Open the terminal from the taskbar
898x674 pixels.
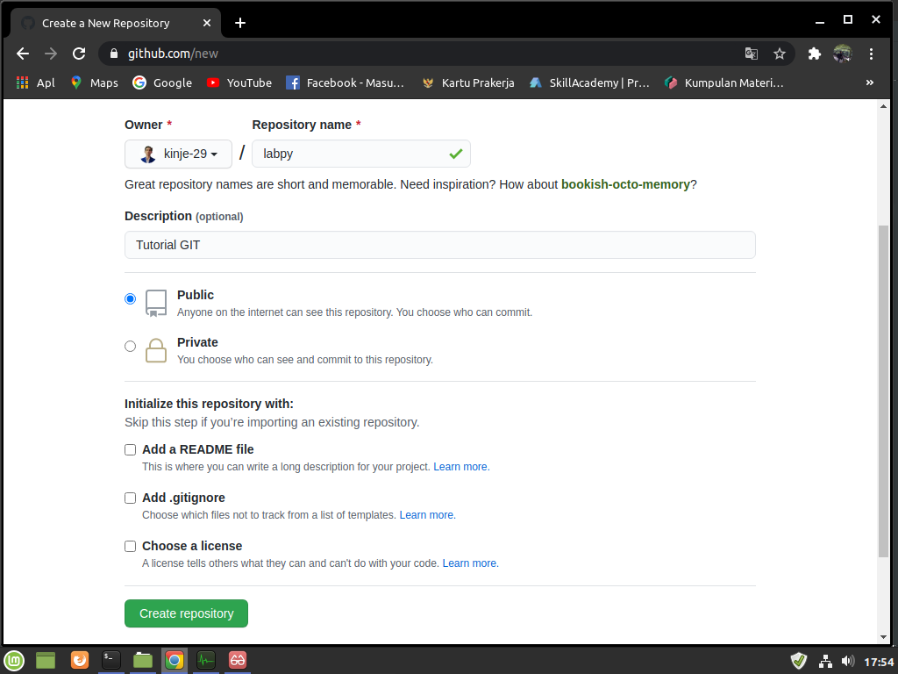111,661
